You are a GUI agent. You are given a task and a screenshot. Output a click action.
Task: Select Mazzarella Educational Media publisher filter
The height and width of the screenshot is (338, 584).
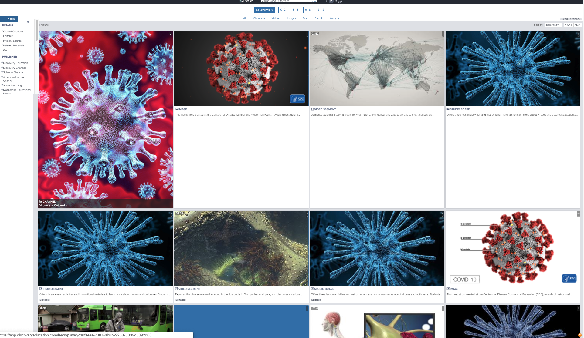[17, 92]
